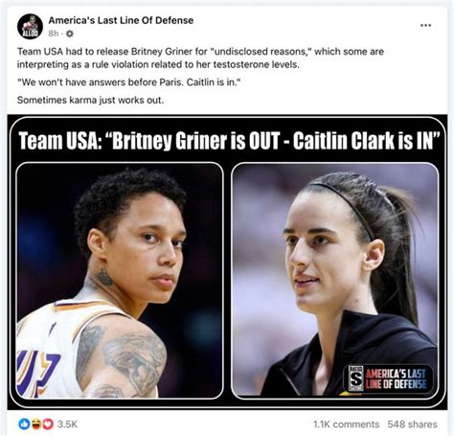Click the laughing Haha reaction icon
The height and width of the screenshot is (436, 454).
(36, 424)
